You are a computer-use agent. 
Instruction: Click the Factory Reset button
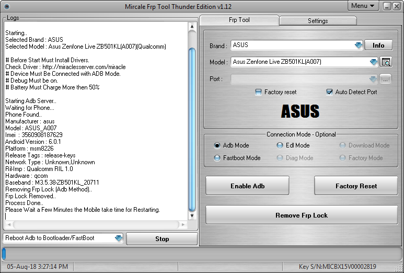click(356, 186)
